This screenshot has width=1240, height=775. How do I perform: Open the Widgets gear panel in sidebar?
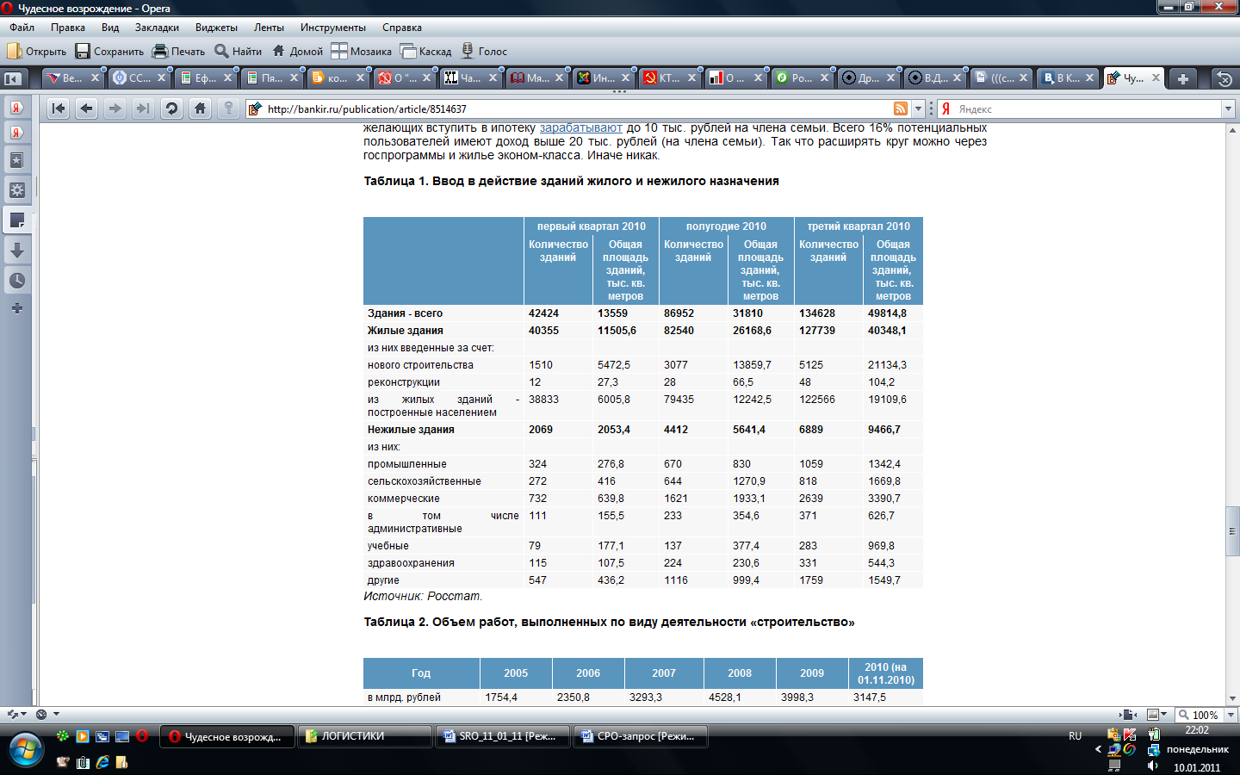tap(16, 190)
